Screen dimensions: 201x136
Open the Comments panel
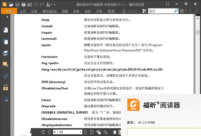(x=5, y=64)
